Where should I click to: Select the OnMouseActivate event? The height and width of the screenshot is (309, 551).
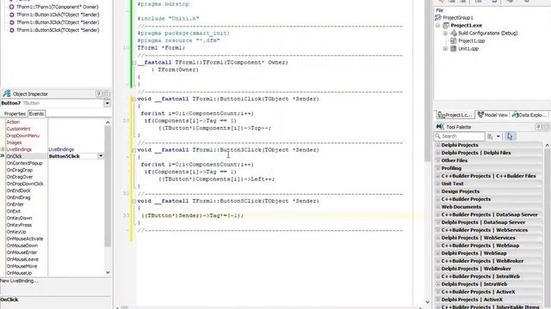[x=25, y=239]
